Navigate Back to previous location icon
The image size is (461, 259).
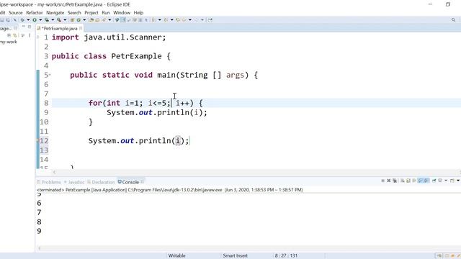(x=184, y=20)
